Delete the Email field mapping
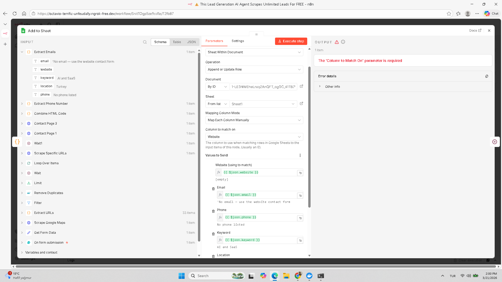 point(213,189)
